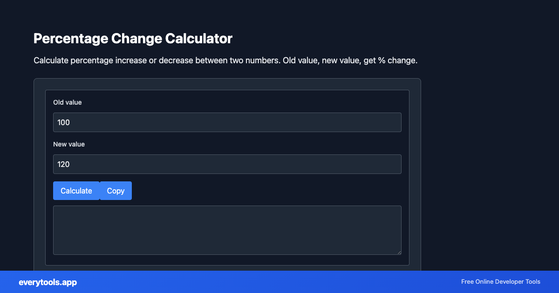
Task: Click the textarea resize grip handle
Action: tap(399, 252)
